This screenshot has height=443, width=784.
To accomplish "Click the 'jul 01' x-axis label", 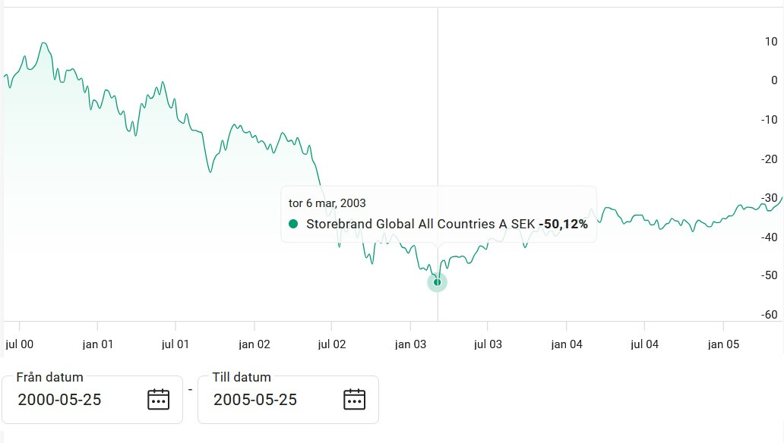I will pos(175,344).
